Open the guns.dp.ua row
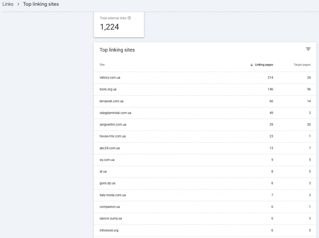This screenshot has height=238, width=319. [x=205, y=184]
